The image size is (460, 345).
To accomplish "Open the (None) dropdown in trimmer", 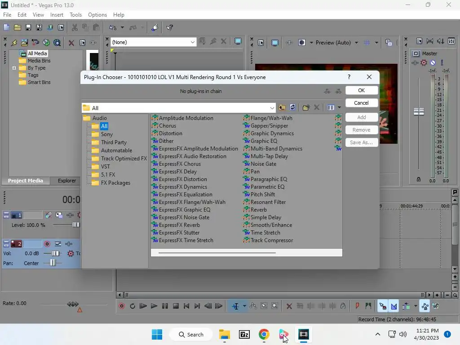I will [x=192, y=42].
